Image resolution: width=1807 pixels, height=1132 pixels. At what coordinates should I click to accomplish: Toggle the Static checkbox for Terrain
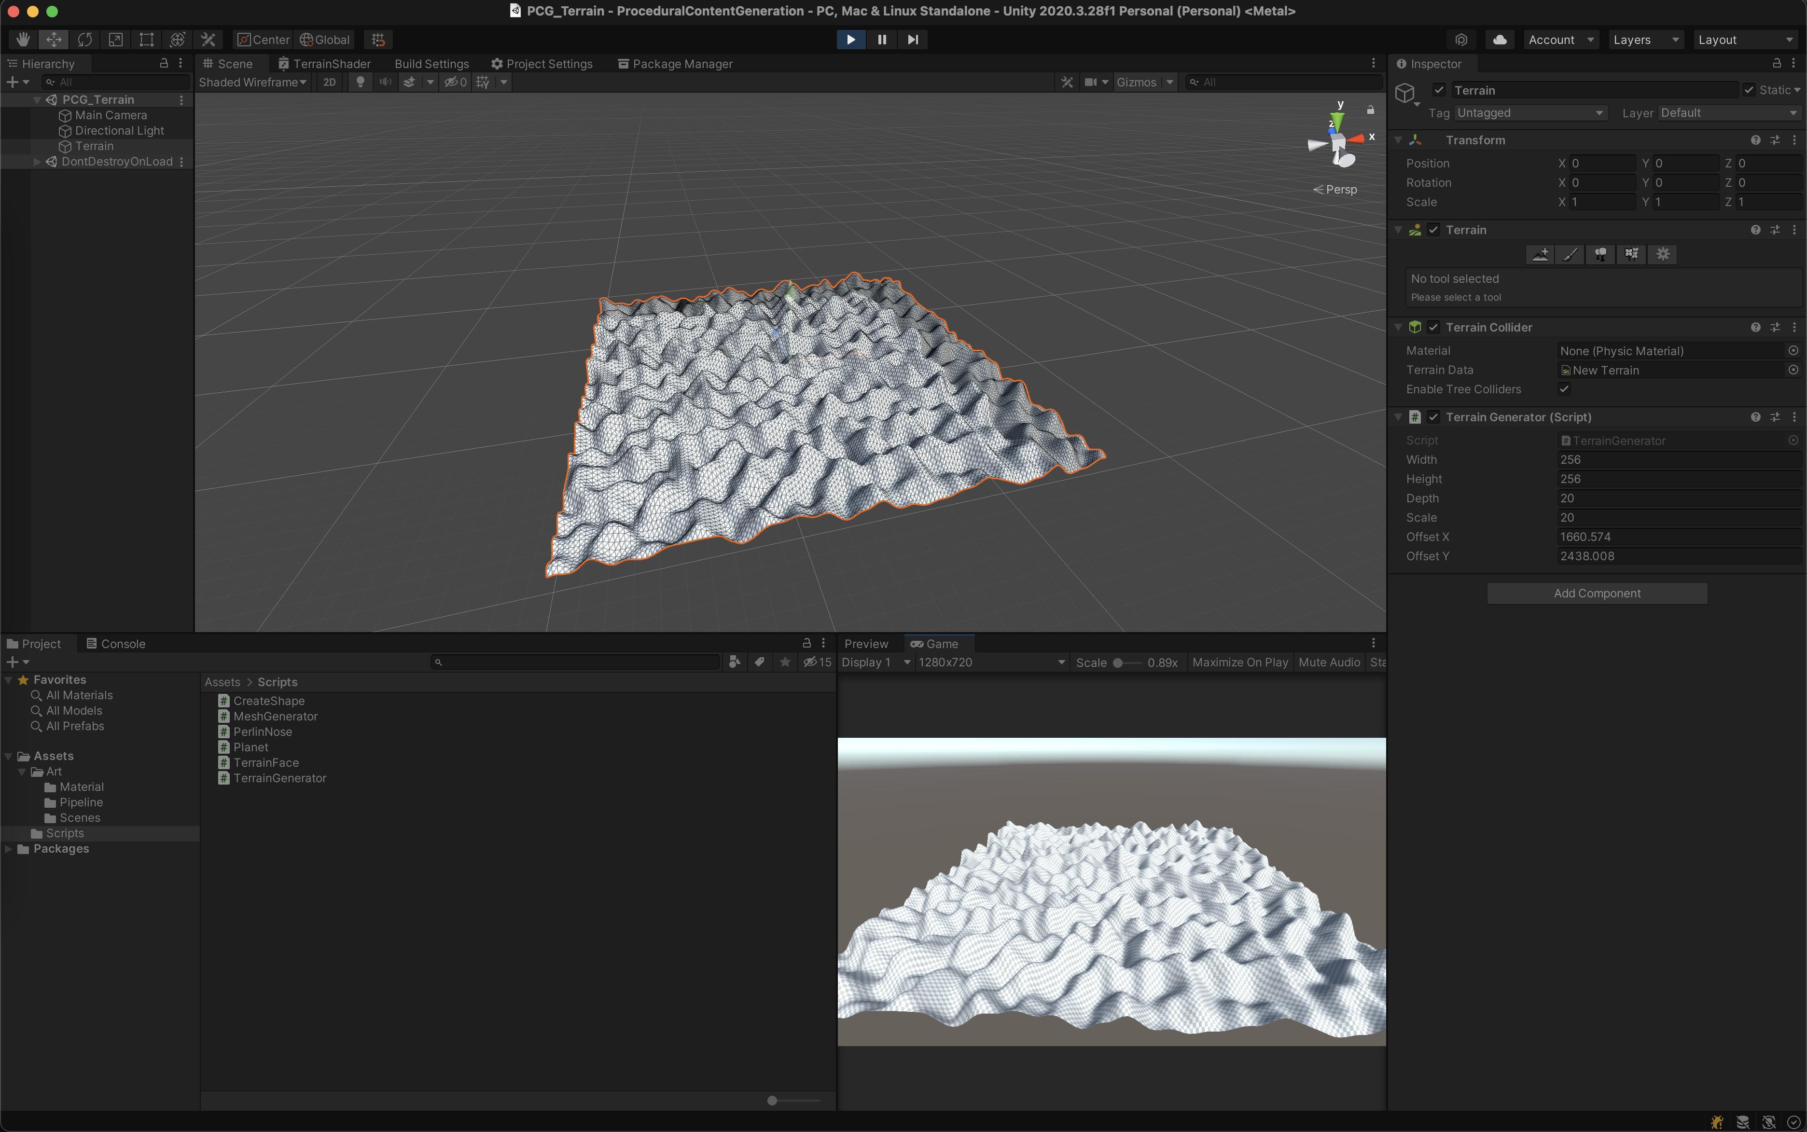coord(1749,90)
